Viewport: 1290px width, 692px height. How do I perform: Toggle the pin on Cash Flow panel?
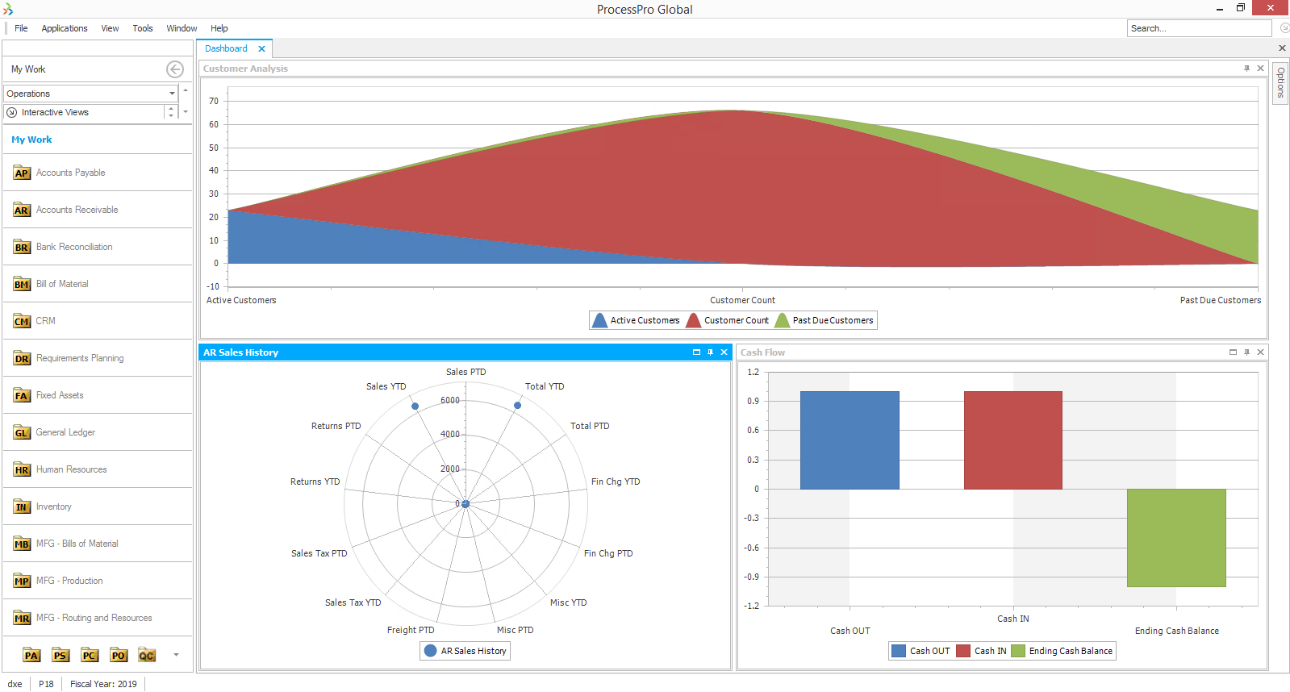coord(1246,352)
